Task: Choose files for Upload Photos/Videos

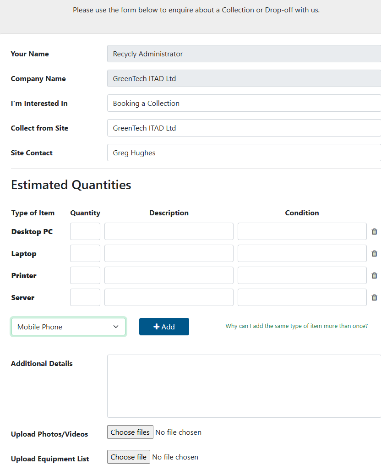Action: pos(130,432)
